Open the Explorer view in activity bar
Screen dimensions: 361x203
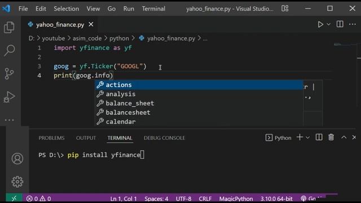click(x=9, y=27)
